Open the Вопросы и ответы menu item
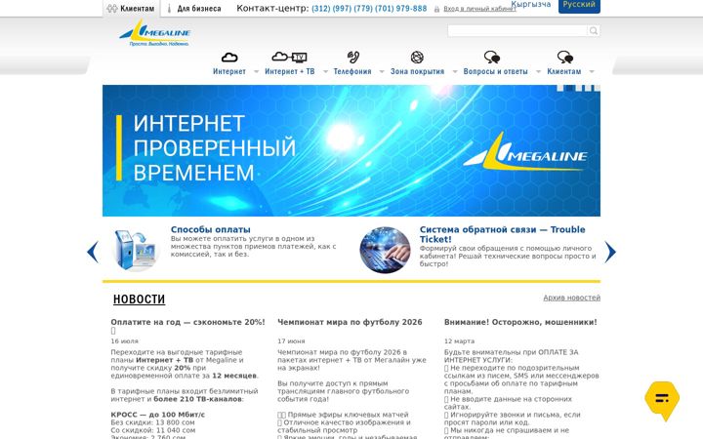Image resolution: width=703 pixels, height=439 pixels. [x=495, y=71]
